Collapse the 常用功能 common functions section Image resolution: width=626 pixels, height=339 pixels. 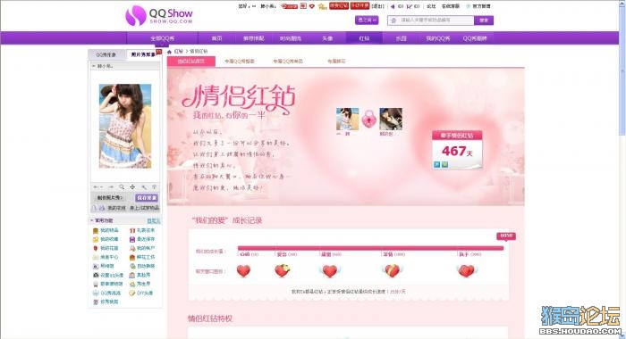pyautogui.click(x=92, y=220)
